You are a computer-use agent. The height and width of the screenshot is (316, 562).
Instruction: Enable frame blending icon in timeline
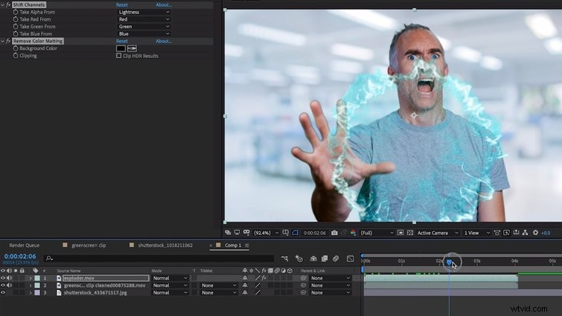pos(325,259)
